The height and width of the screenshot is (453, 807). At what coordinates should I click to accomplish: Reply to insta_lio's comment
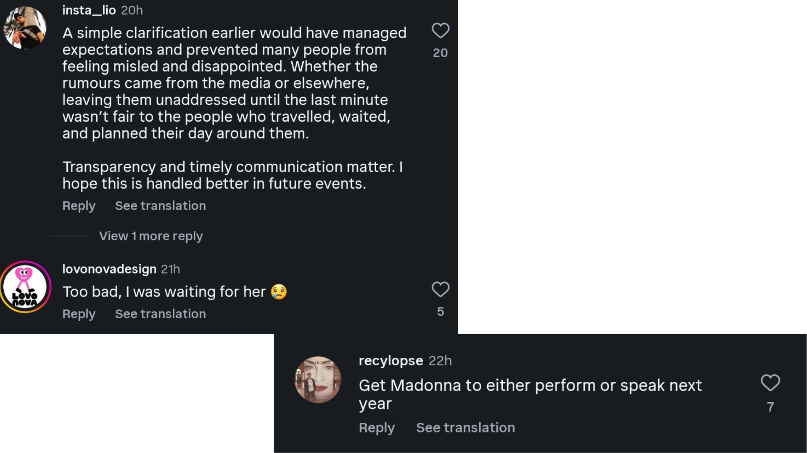[x=79, y=206]
